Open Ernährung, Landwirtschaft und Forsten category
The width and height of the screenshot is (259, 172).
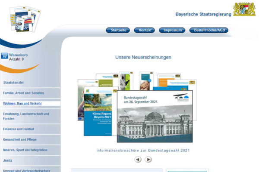26,116
